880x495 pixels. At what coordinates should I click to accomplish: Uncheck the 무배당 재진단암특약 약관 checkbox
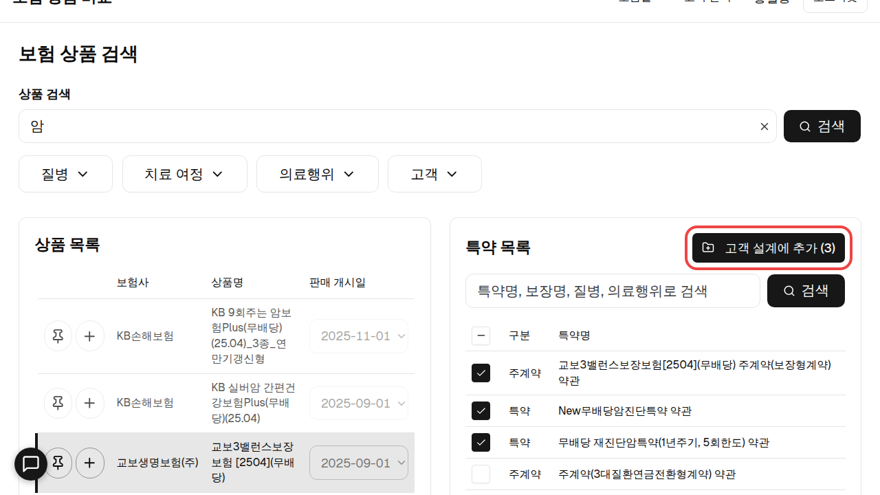coord(481,442)
